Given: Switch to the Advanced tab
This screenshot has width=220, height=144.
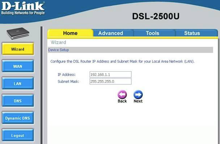Looking at the screenshot, I should 111,33.
